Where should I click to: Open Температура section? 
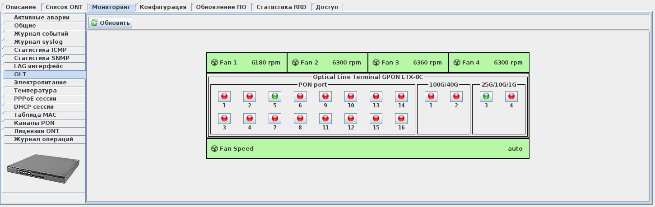coord(44,91)
